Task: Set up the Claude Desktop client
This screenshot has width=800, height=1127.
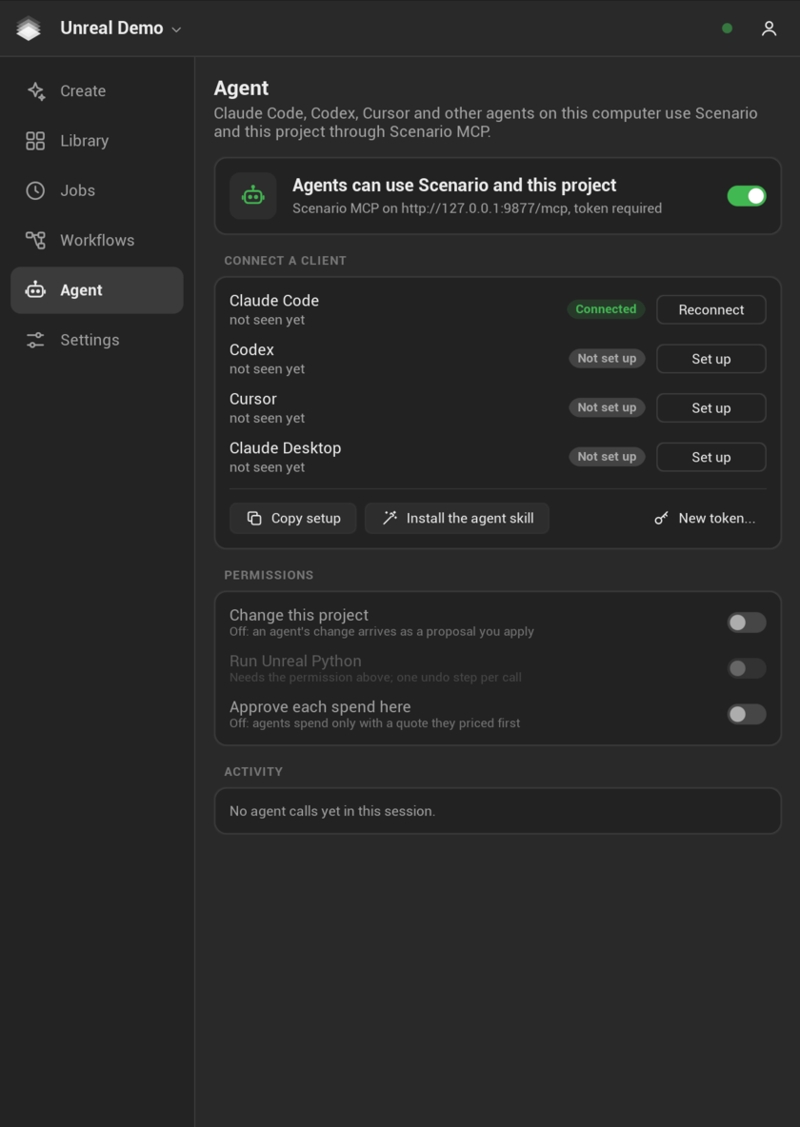Action: tap(710, 457)
